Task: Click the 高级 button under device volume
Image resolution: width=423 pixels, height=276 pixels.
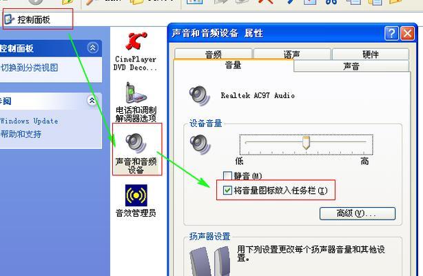Action: coord(356,214)
